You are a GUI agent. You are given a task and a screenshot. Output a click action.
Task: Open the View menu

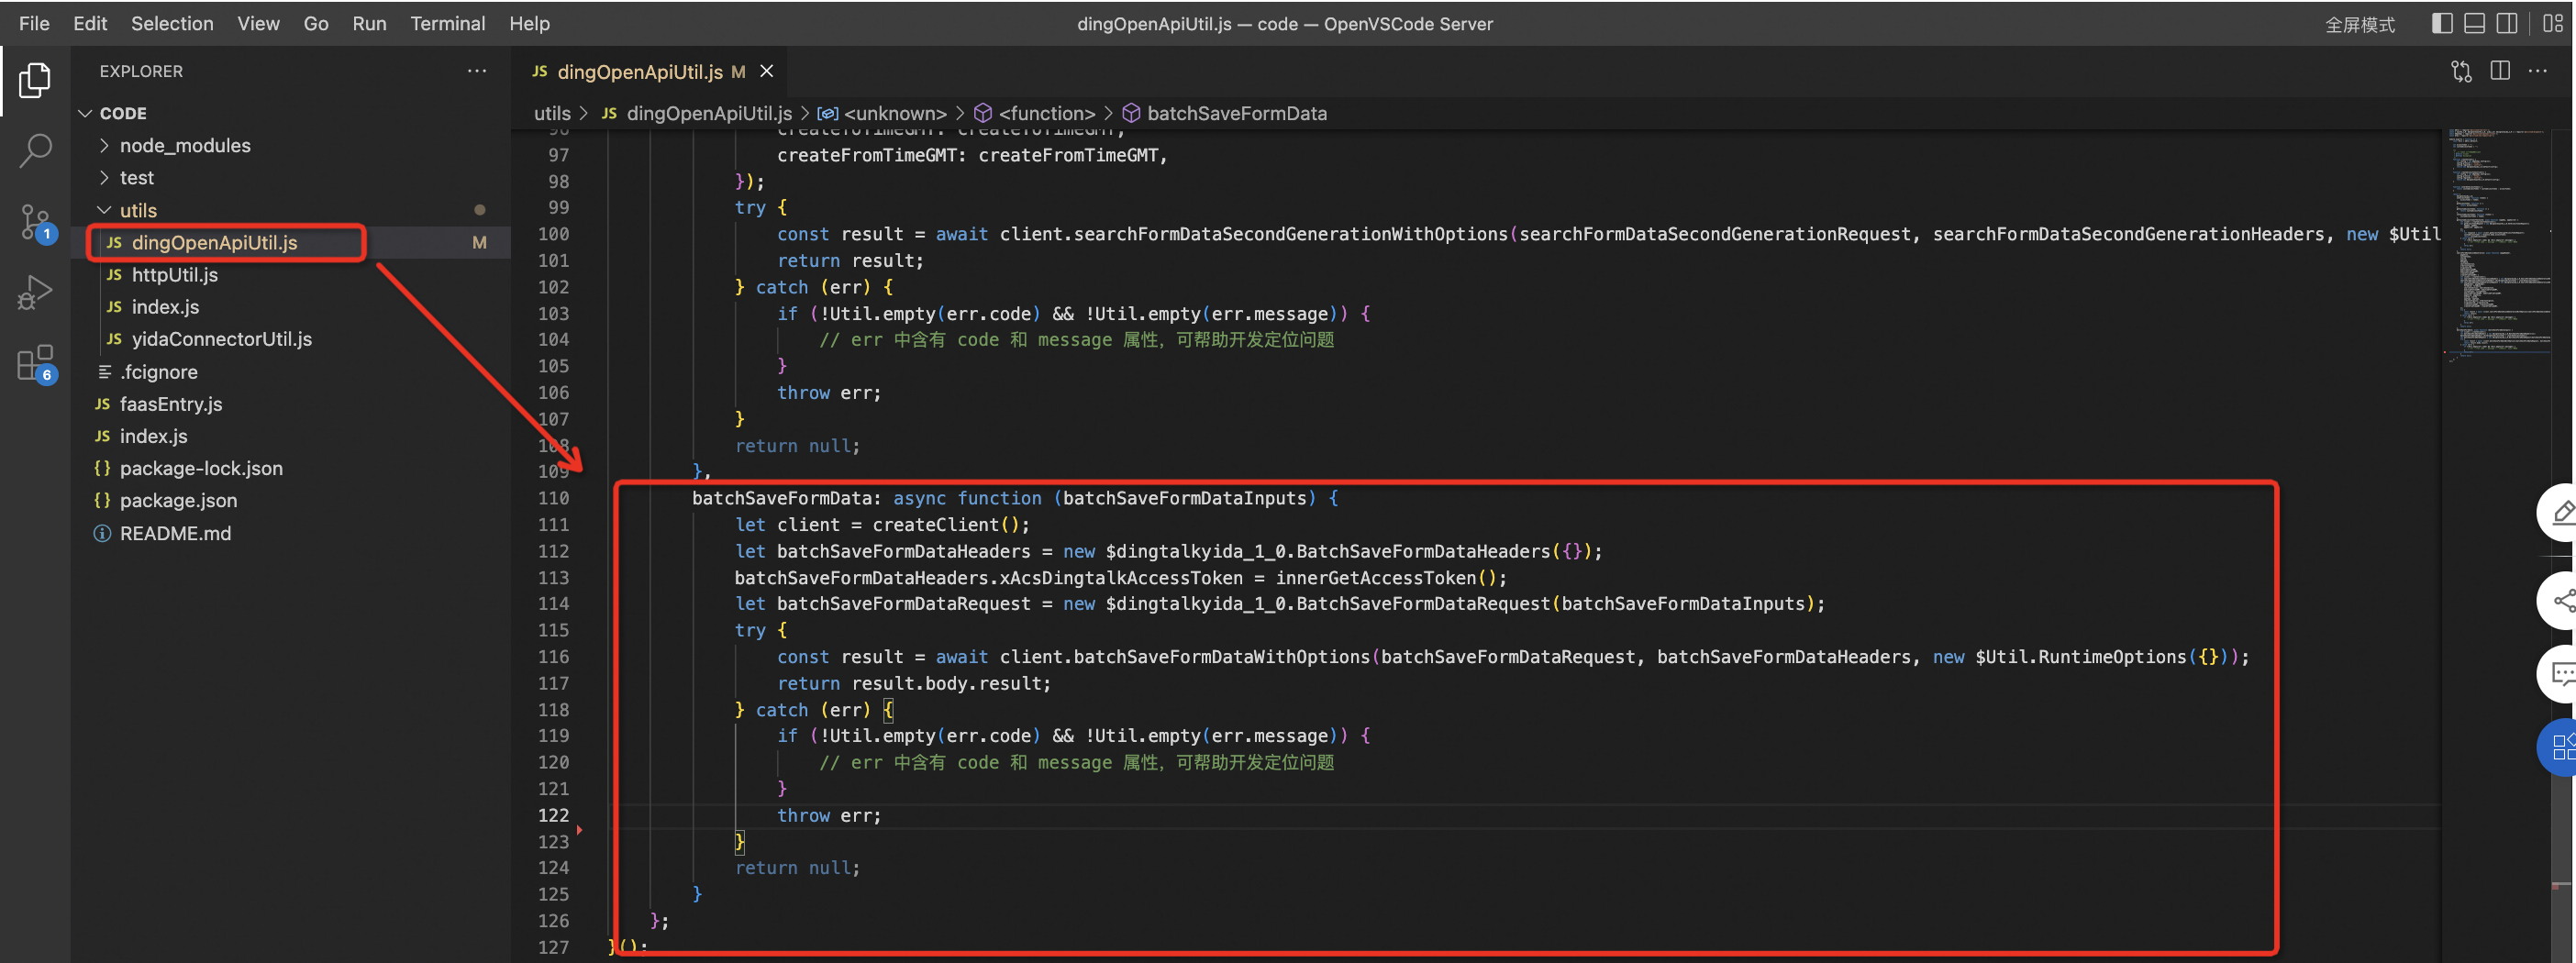tap(258, 23)
